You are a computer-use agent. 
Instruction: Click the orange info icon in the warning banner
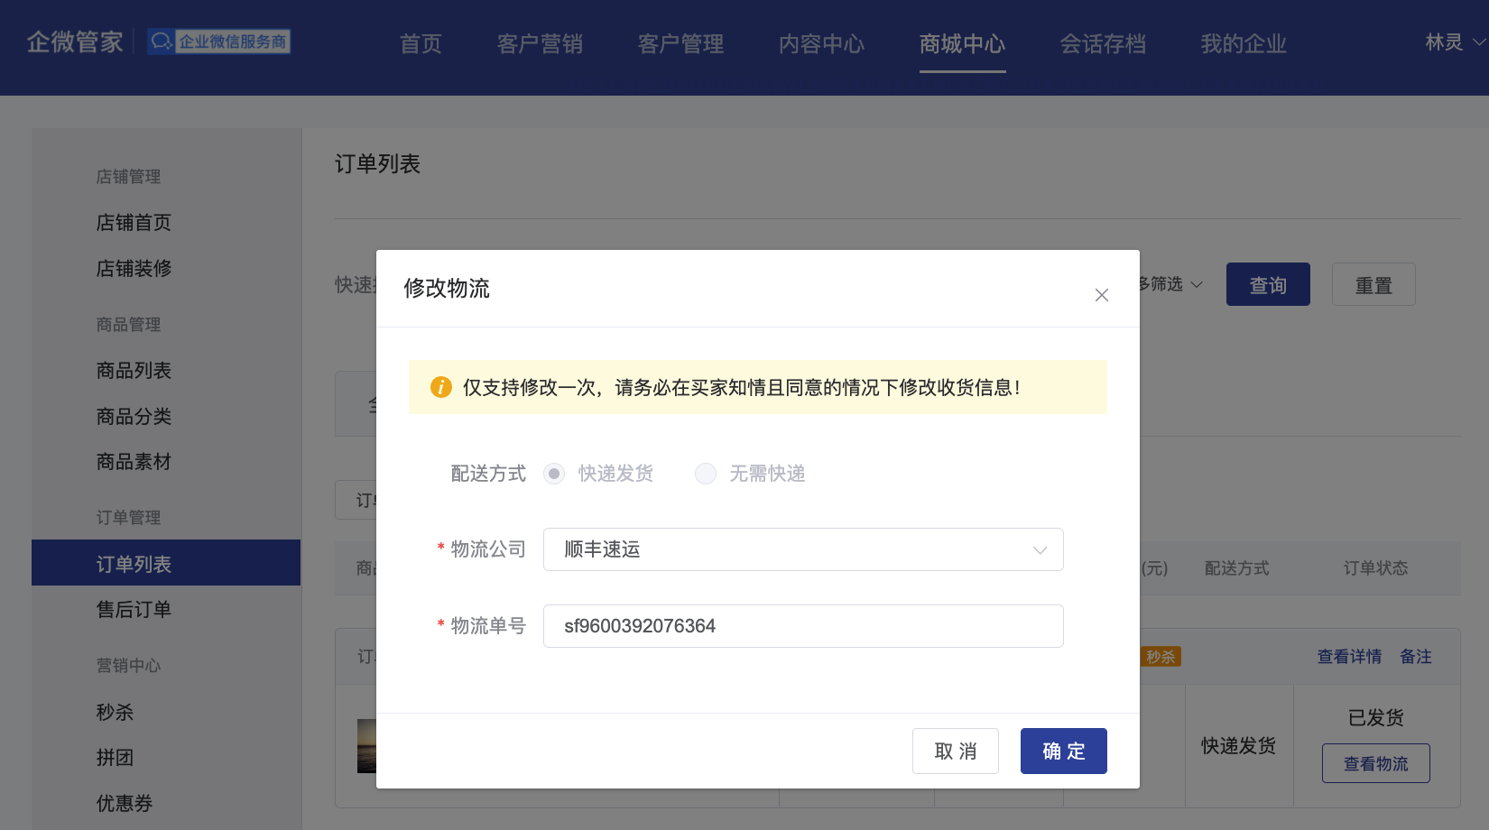440,387
